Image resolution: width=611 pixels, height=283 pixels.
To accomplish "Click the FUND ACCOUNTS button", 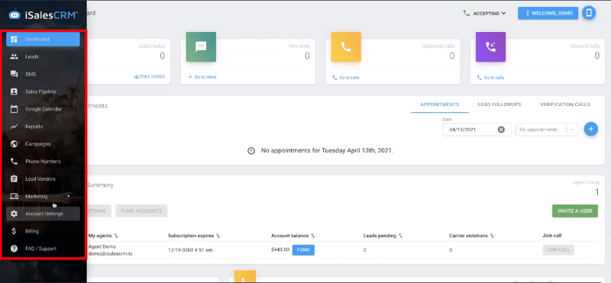I will (x=141, y=211).
